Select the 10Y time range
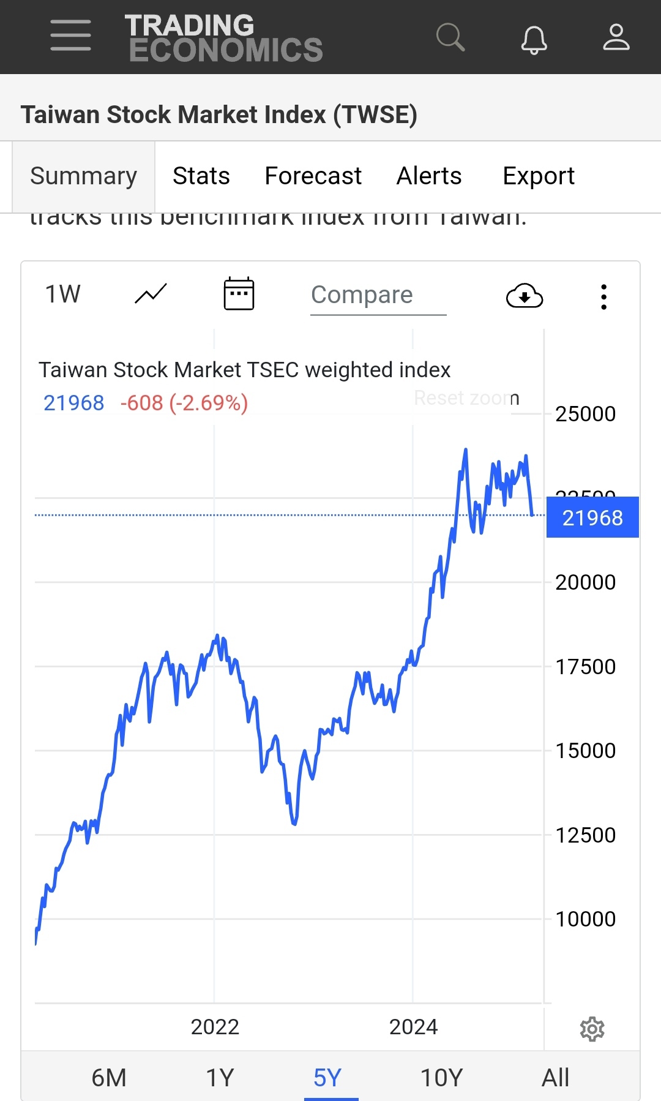Viewport: 661px width, 1101px height. (441, 1078)
